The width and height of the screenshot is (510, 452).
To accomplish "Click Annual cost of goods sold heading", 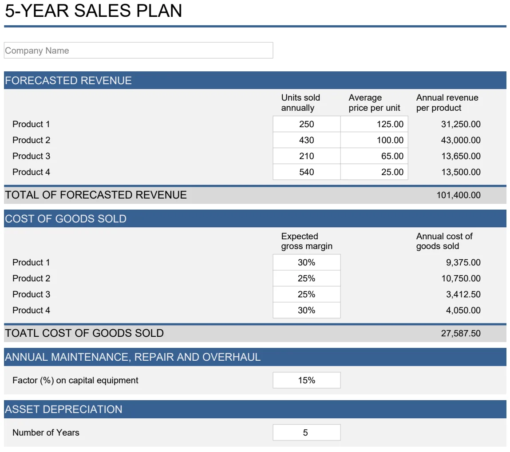I will 444,241.
